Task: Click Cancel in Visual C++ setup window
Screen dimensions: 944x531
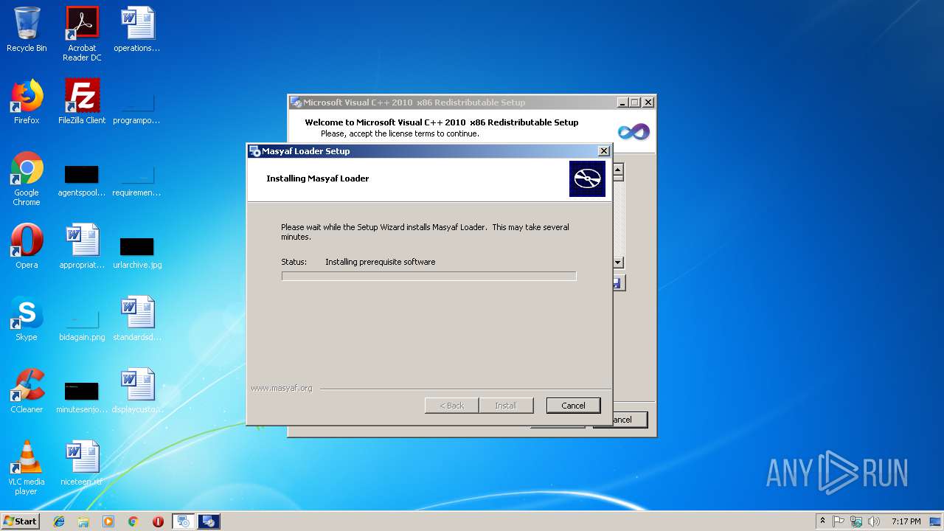Action: pos(630,420)
